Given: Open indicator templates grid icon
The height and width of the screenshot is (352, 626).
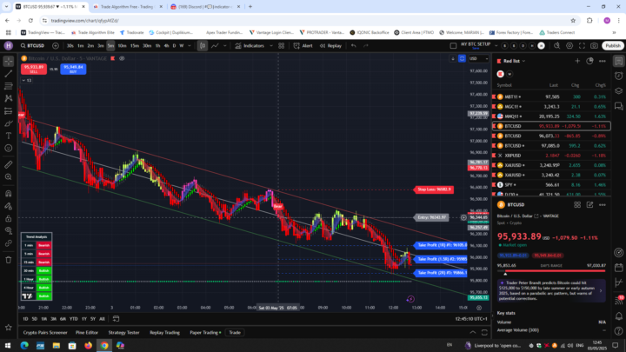Looking at the screenshot, I should 282,46.
